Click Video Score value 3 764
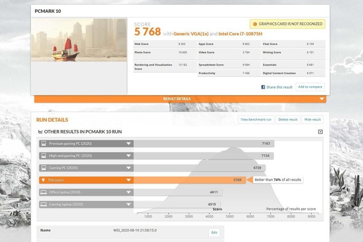The height and width of the screenshot is (242, 363). pos(246,52)
